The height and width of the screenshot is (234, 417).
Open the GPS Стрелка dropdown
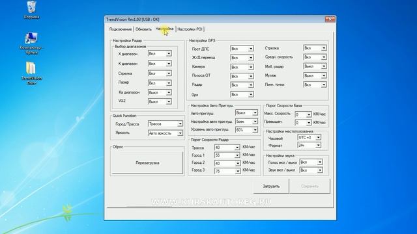tap(315, 48)
